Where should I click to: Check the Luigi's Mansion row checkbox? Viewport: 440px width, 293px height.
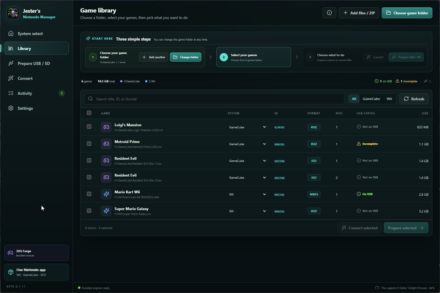(x=89, y=127)
